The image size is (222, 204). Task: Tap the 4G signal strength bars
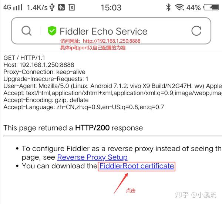(13, 7)
